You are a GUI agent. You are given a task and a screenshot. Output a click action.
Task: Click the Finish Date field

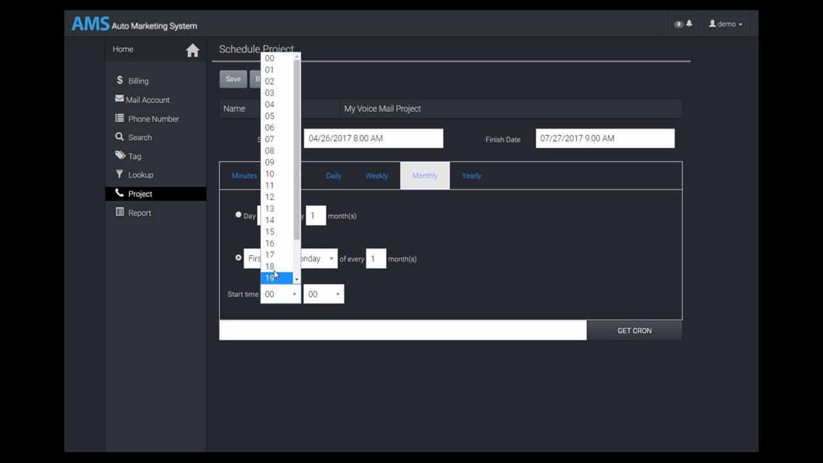point(605,138)
